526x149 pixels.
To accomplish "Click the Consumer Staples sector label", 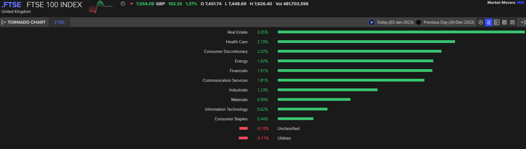I will pos(231,119).
